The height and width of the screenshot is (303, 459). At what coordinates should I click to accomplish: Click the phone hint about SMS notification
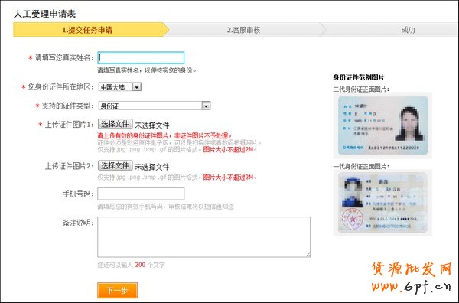(165, 207)
